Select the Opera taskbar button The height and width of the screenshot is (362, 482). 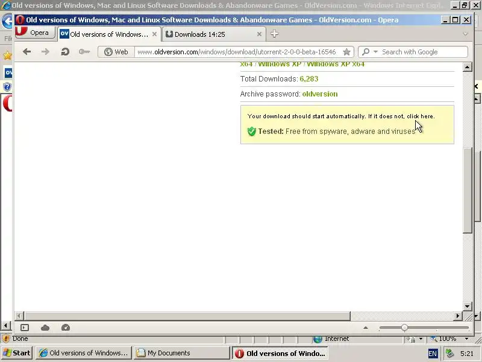(280, 354)
